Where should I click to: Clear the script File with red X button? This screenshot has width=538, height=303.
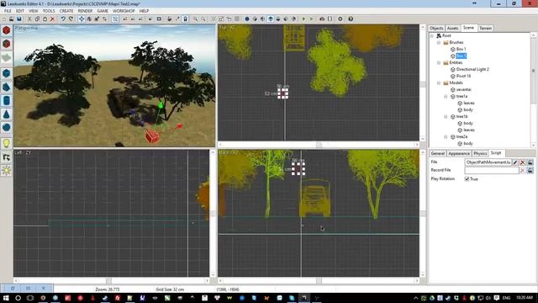coord(523,162)
